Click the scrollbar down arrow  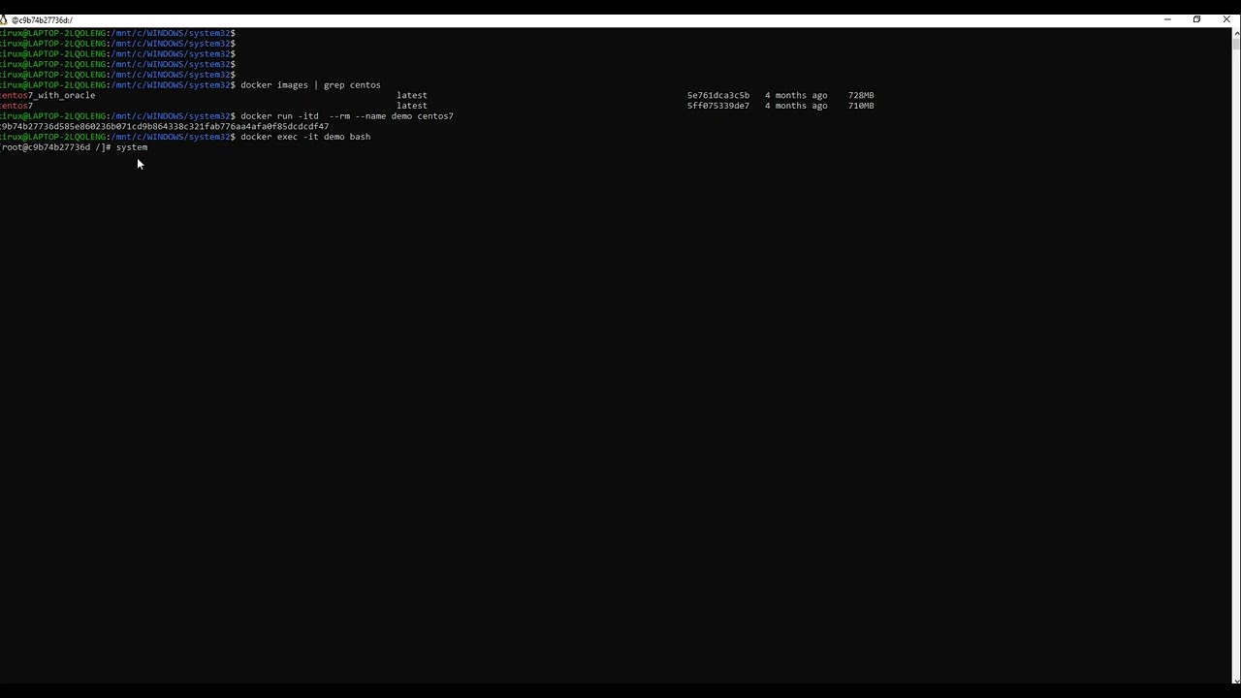click(x=1236, y=679)
